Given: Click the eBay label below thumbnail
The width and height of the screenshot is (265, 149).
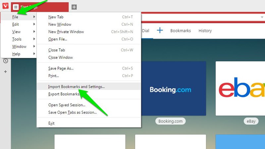Looking at the screenshot, I should (x=251, y=121).
